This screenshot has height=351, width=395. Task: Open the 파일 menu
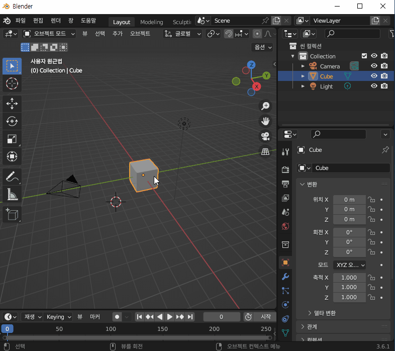(x=21, y=21)
